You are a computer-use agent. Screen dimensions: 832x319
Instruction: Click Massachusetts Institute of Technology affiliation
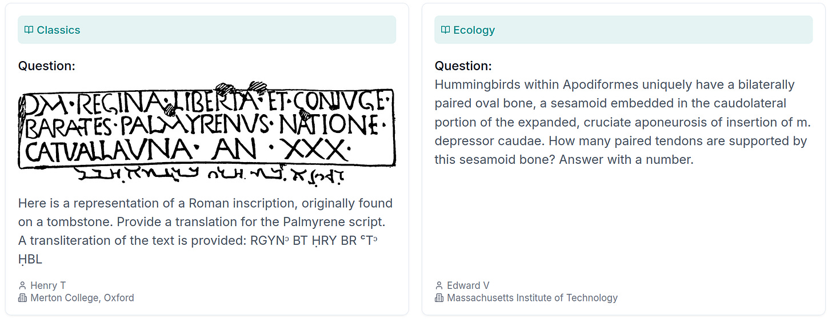(x=532, y=298)
